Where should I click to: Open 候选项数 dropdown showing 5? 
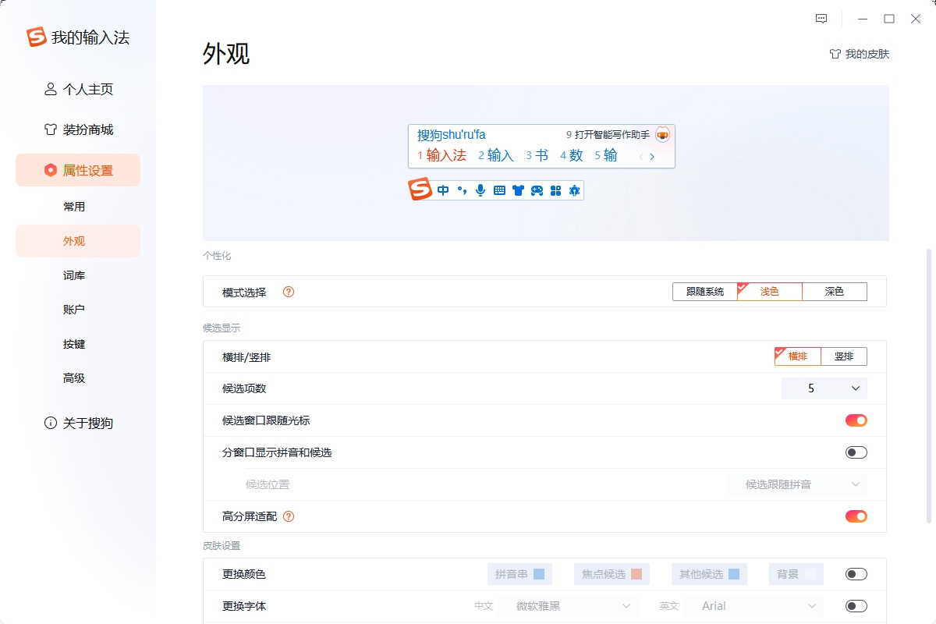click(824, 388)
